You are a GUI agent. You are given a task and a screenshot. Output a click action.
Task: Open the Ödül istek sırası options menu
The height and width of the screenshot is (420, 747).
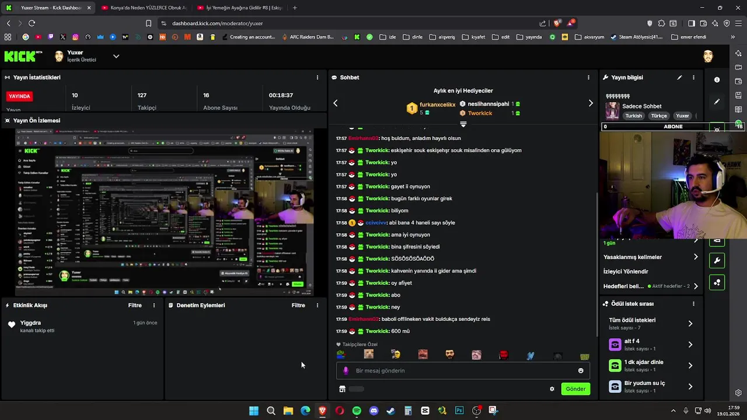pyautogui.click(x=693, y=304)
